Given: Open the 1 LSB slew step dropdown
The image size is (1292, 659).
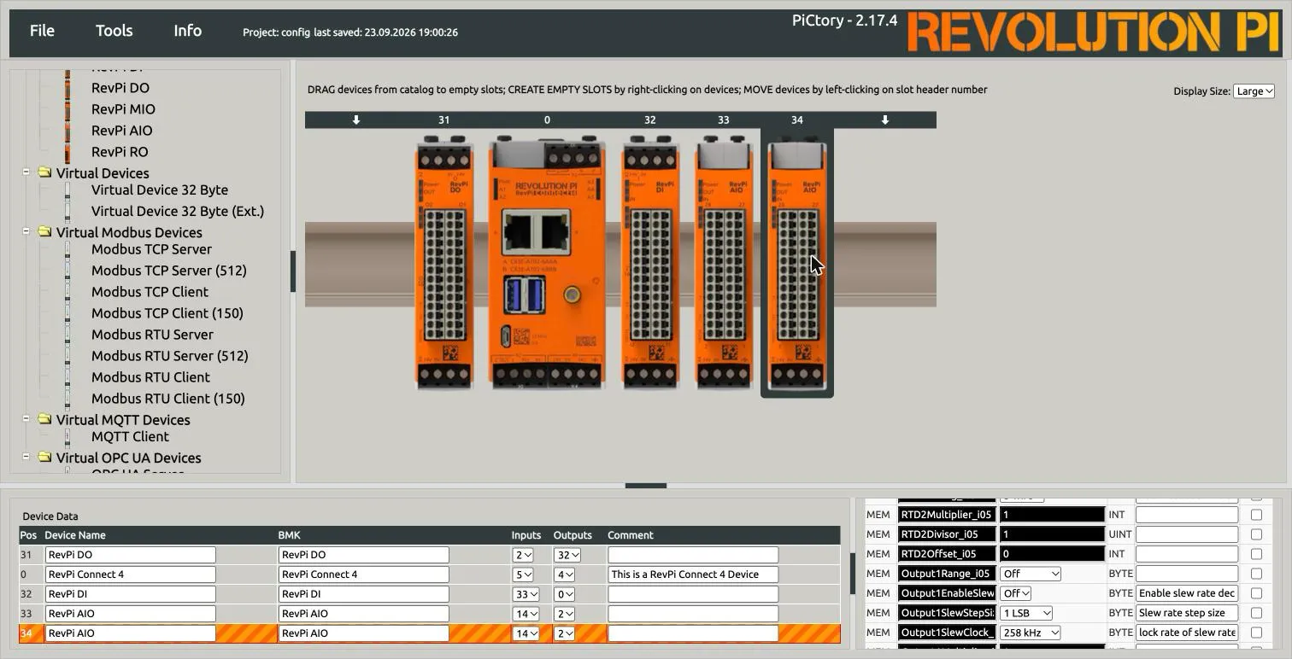Looking at the screenshot, I should tap(1025, 613).
